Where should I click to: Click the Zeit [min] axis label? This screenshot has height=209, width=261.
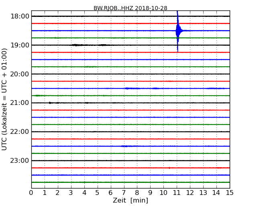pos(130,200)
